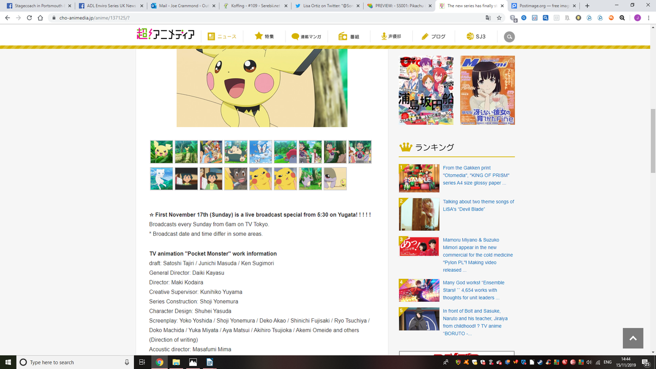Open the browser home page
The image size is (656, 369).
coord(40,17)
